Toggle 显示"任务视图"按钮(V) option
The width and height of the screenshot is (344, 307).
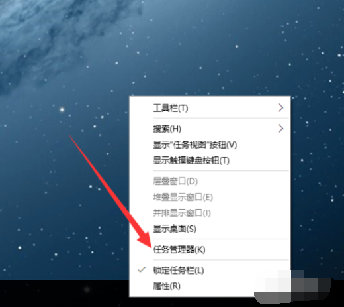(210, 145)
